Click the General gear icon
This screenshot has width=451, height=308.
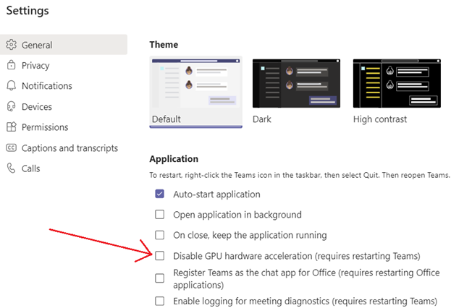point(11,45)
